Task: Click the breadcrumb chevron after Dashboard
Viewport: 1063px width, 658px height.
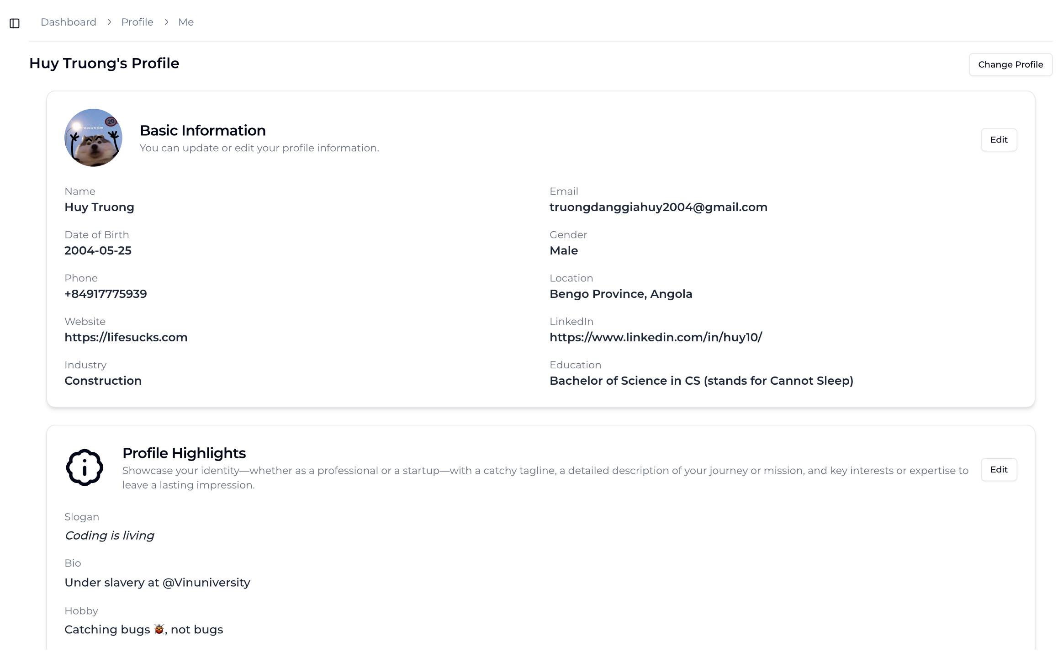Action: click(109, 22)
